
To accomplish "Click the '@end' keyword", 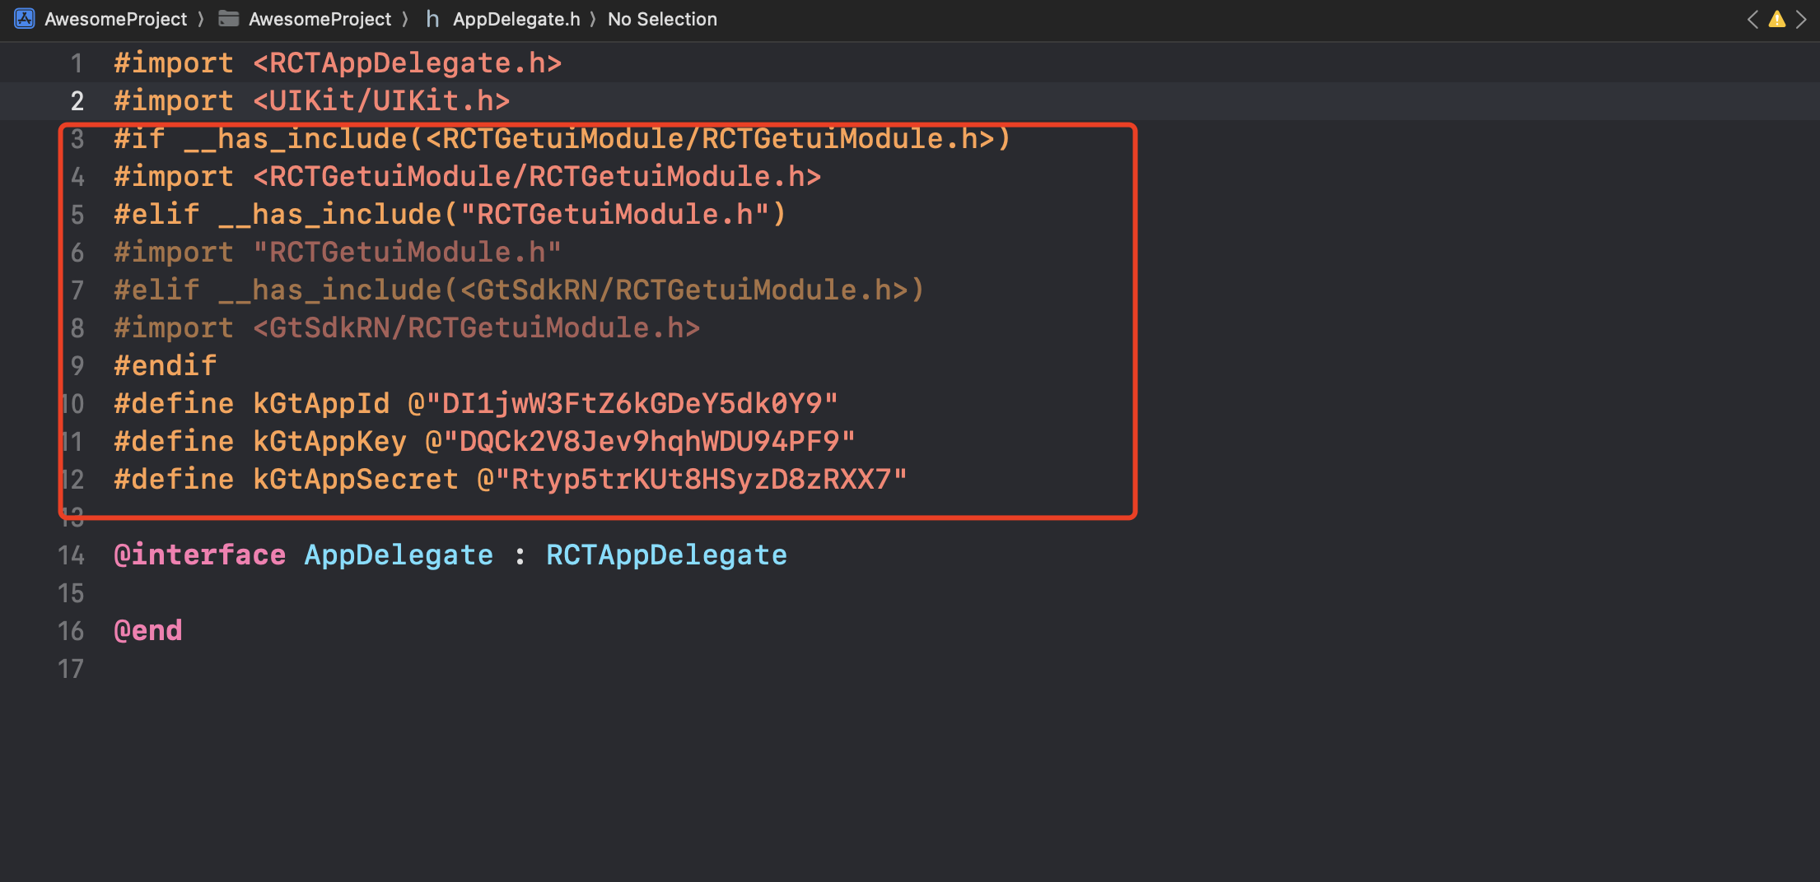I will (148, 631).
